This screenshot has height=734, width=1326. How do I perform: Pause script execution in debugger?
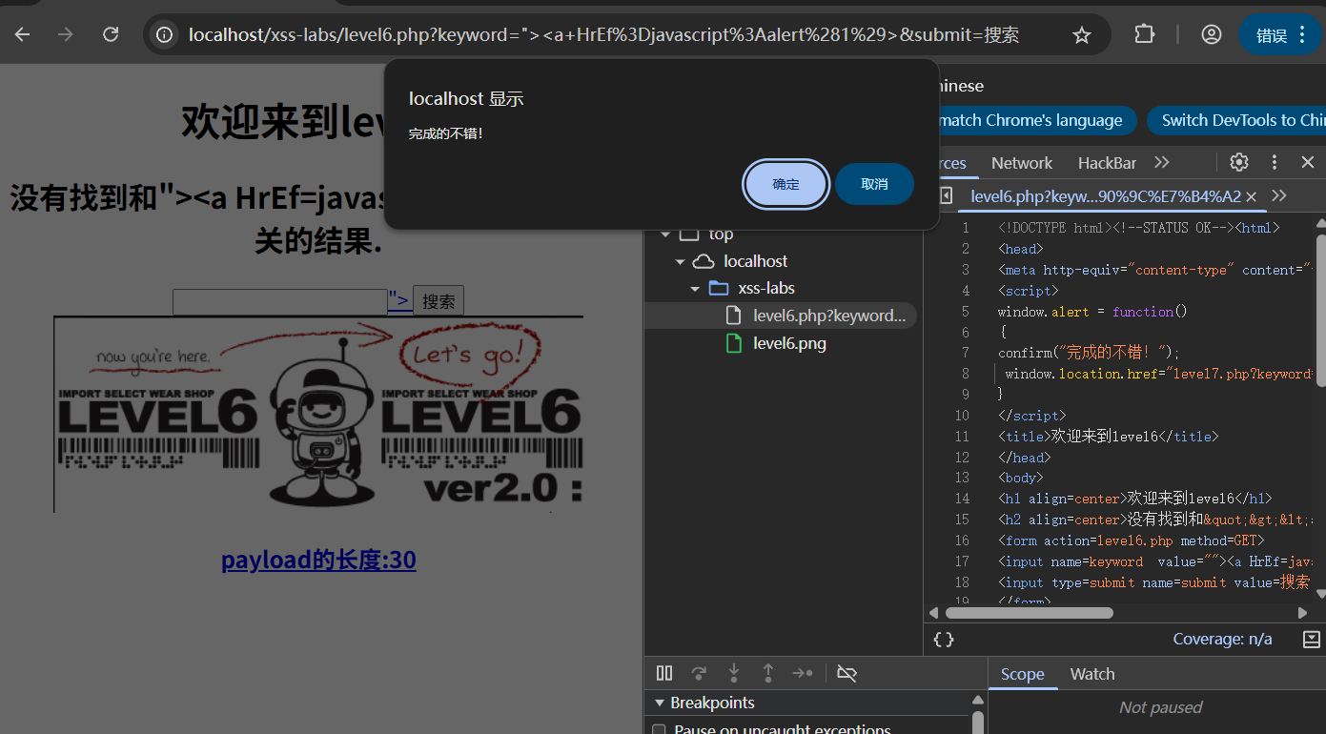664,673
